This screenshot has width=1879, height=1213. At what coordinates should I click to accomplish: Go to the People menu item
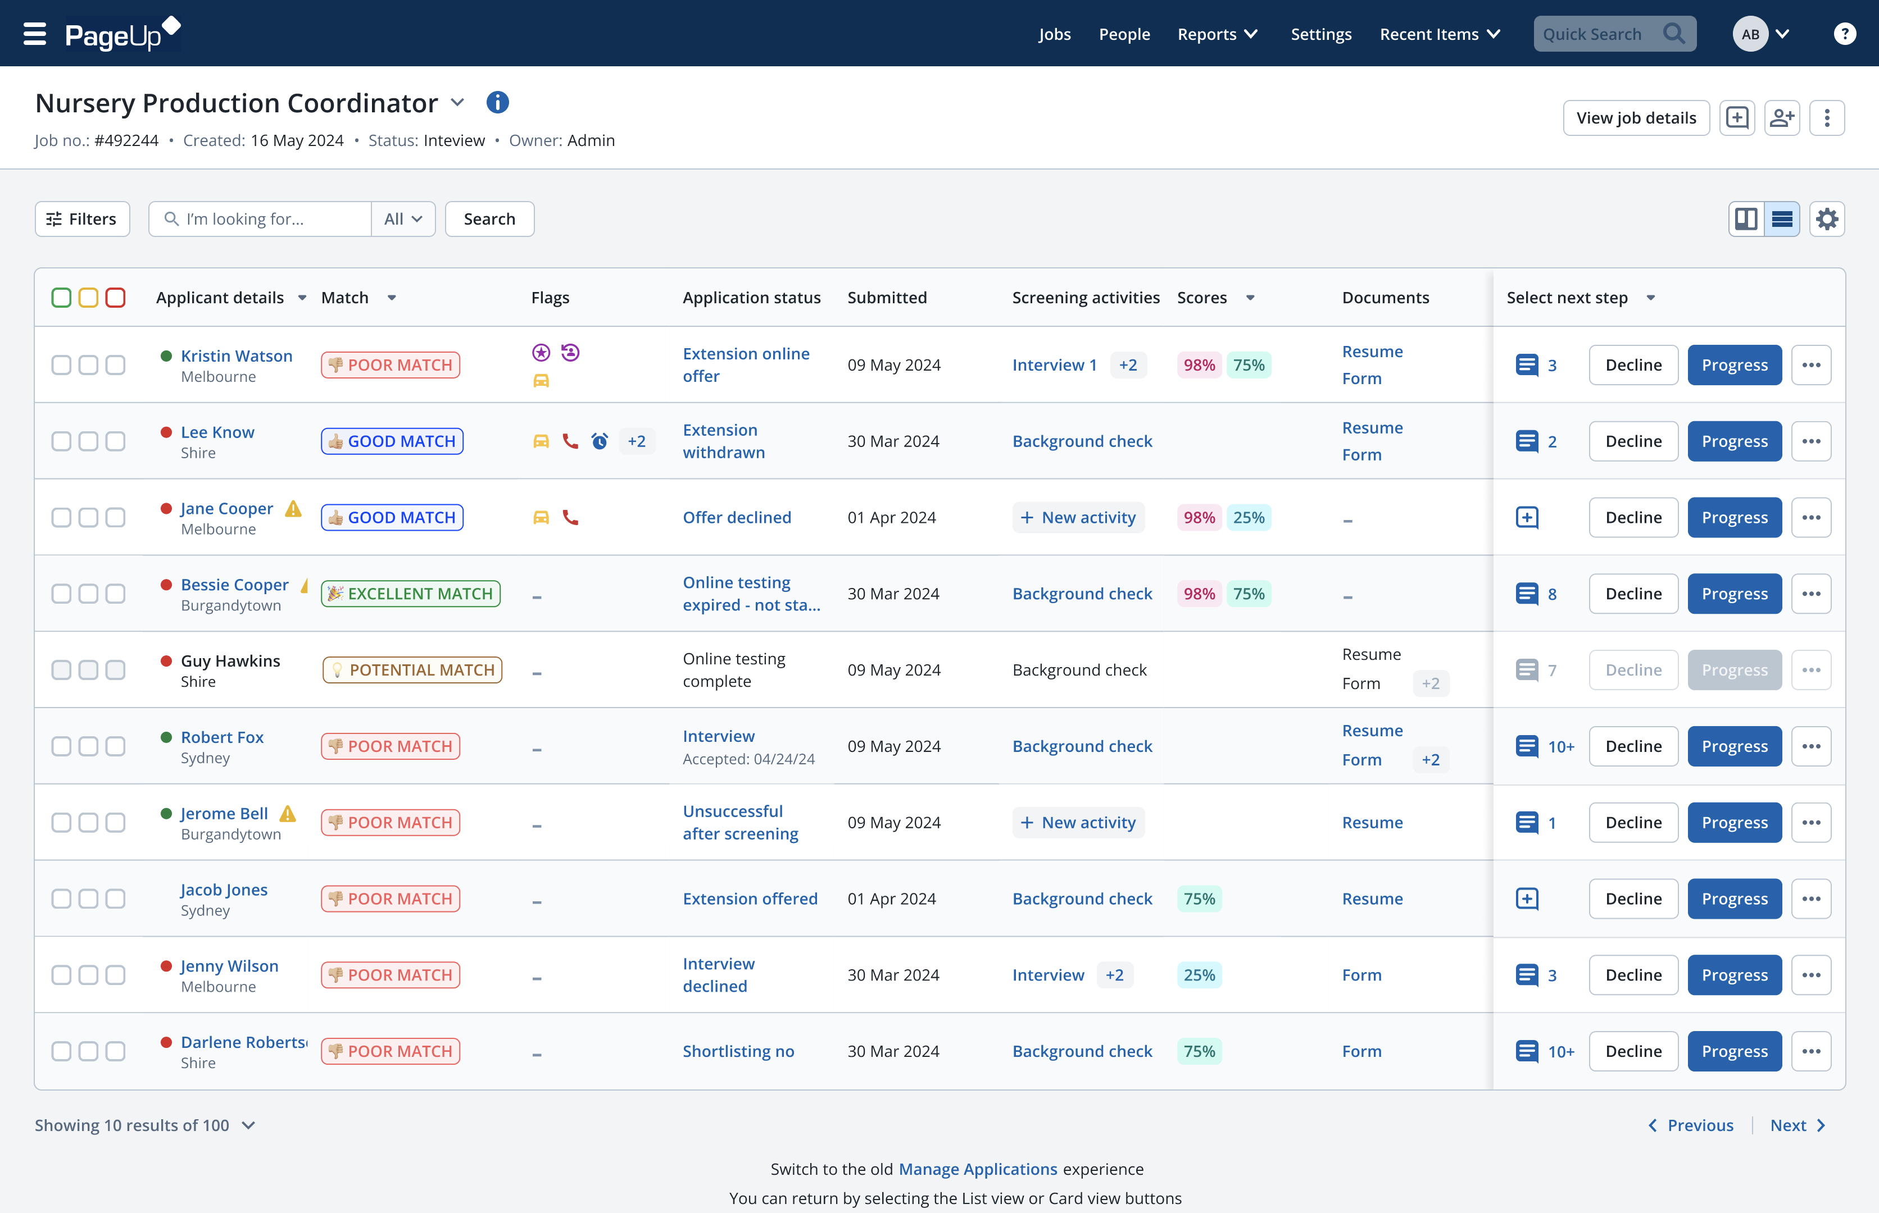(x=1124, y=34)
